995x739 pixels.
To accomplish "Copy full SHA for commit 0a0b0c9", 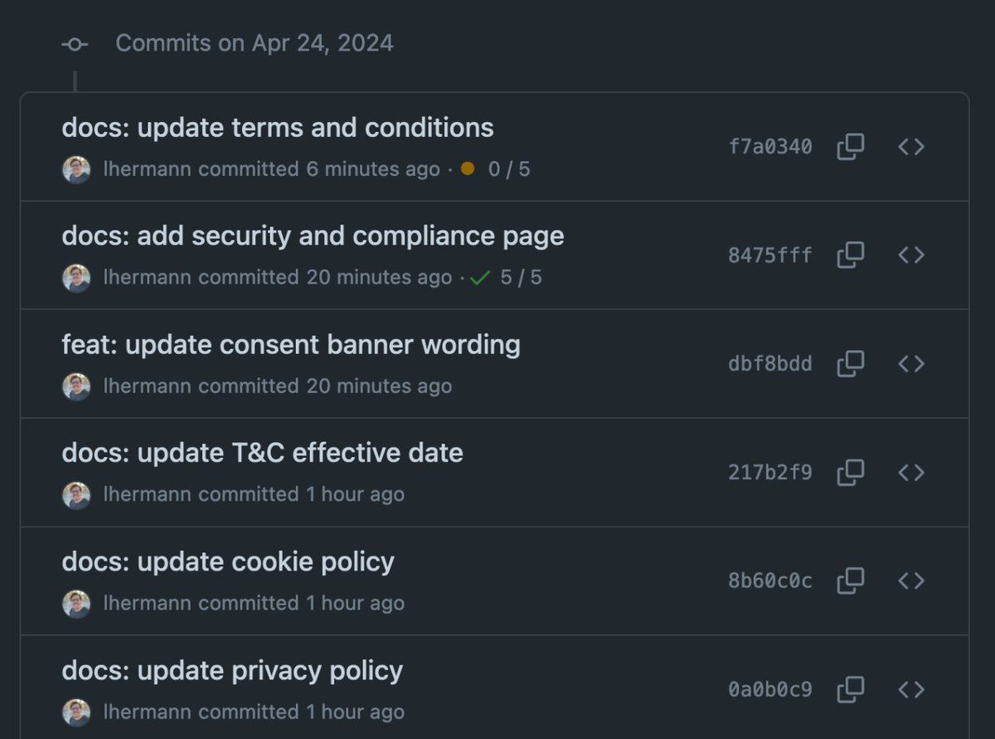I will [850, 688].
